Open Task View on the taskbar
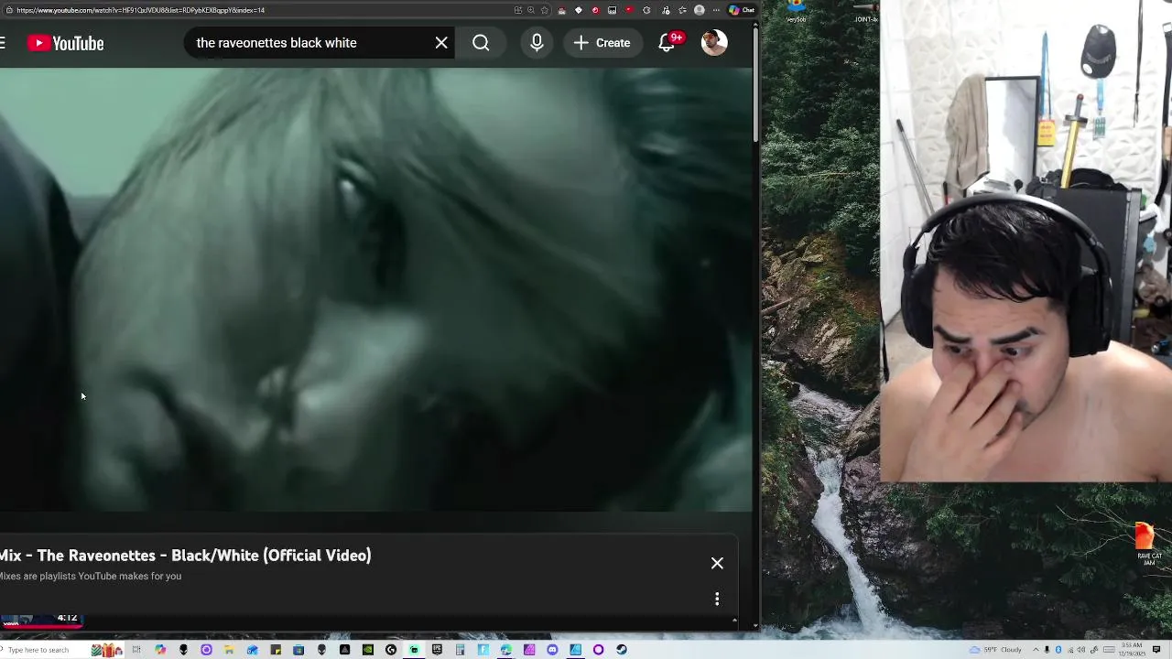1172x659 pixels. tap(136, 650)
